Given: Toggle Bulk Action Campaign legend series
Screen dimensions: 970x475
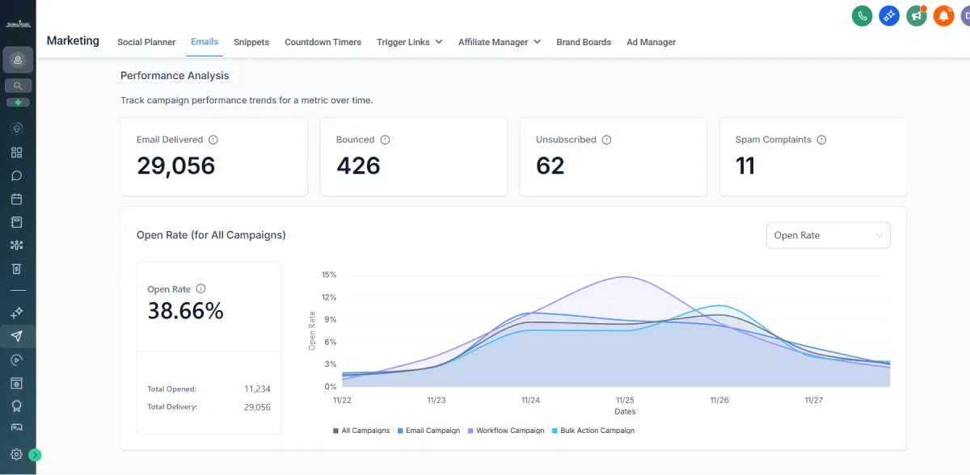Looking at the screenshot, I should click(593, 431).
